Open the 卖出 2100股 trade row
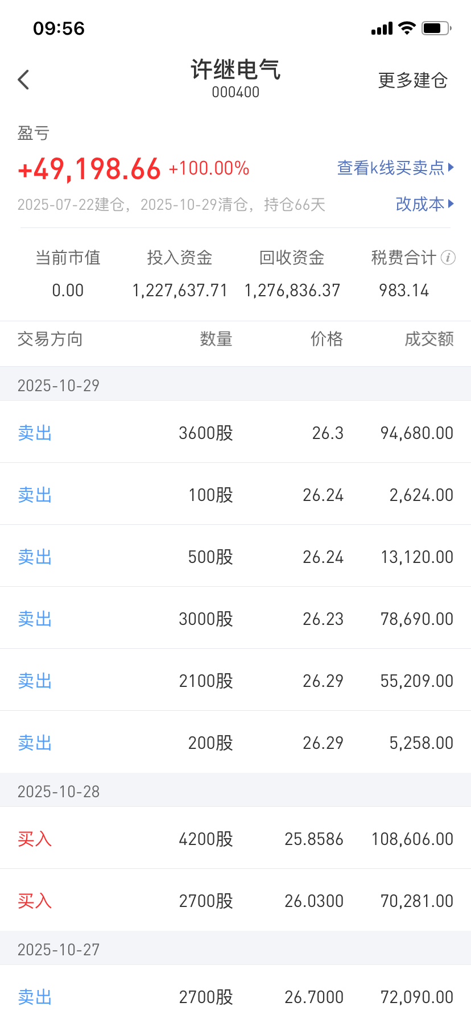The height and width of the screenshot is (1019, 471). tap(235, 680)
